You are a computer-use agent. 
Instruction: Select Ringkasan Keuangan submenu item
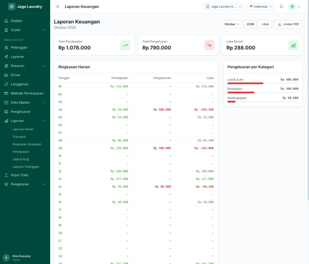click(27, 144)
